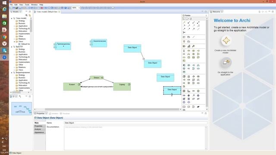
Task: Select the Stakeholder motivation element
Action: point(184,96)
